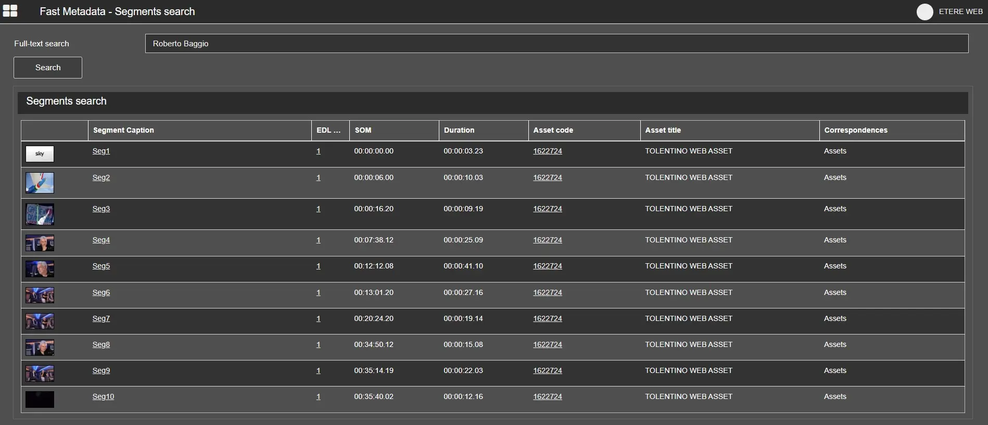Viewport: 988px width, 425px height.
Task: Click the Asset code column header
Action: click(x=553, y=130)
